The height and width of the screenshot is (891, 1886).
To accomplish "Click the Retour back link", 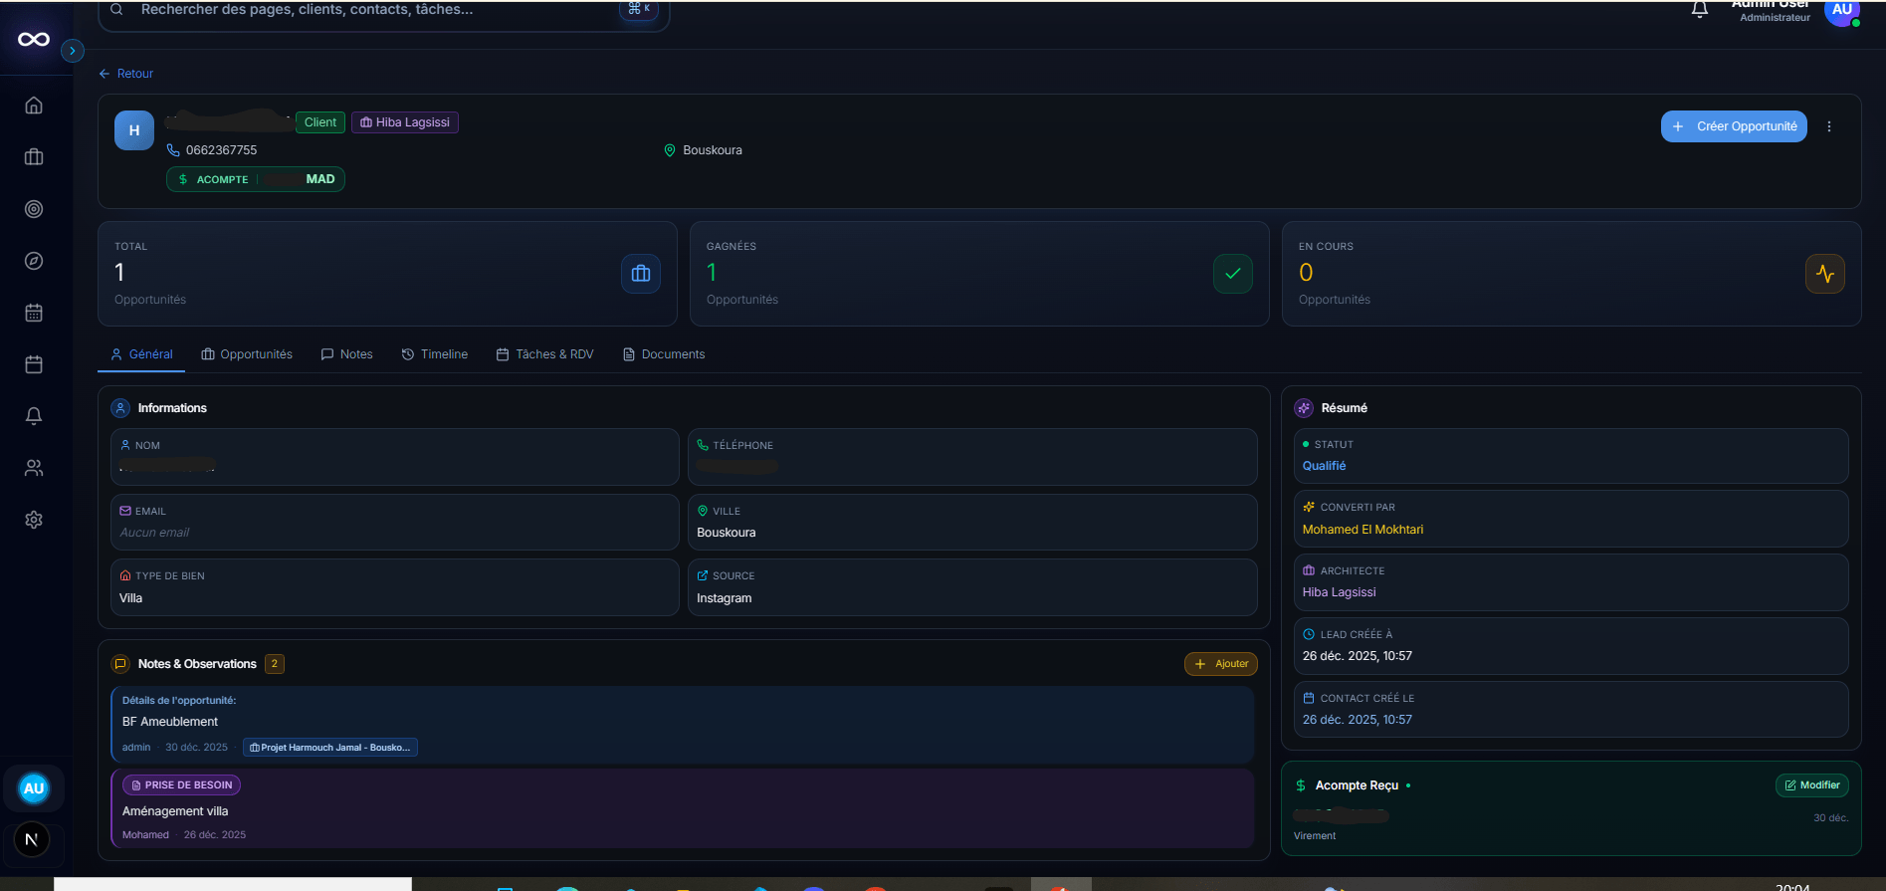I will click(x=126, y=74).
